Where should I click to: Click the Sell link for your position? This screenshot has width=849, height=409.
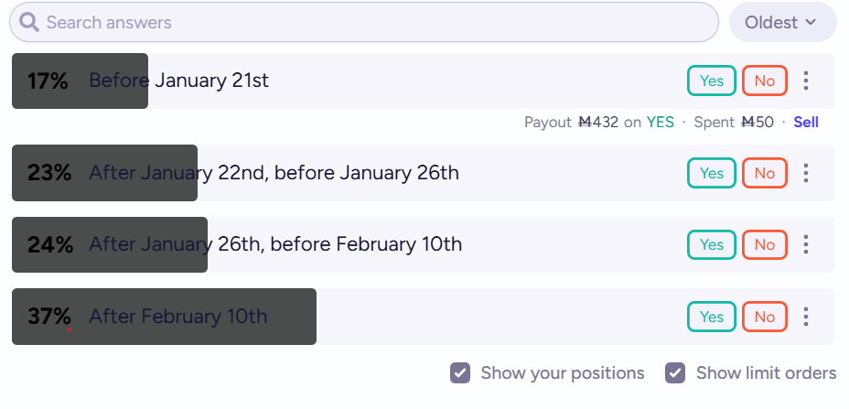806,123
